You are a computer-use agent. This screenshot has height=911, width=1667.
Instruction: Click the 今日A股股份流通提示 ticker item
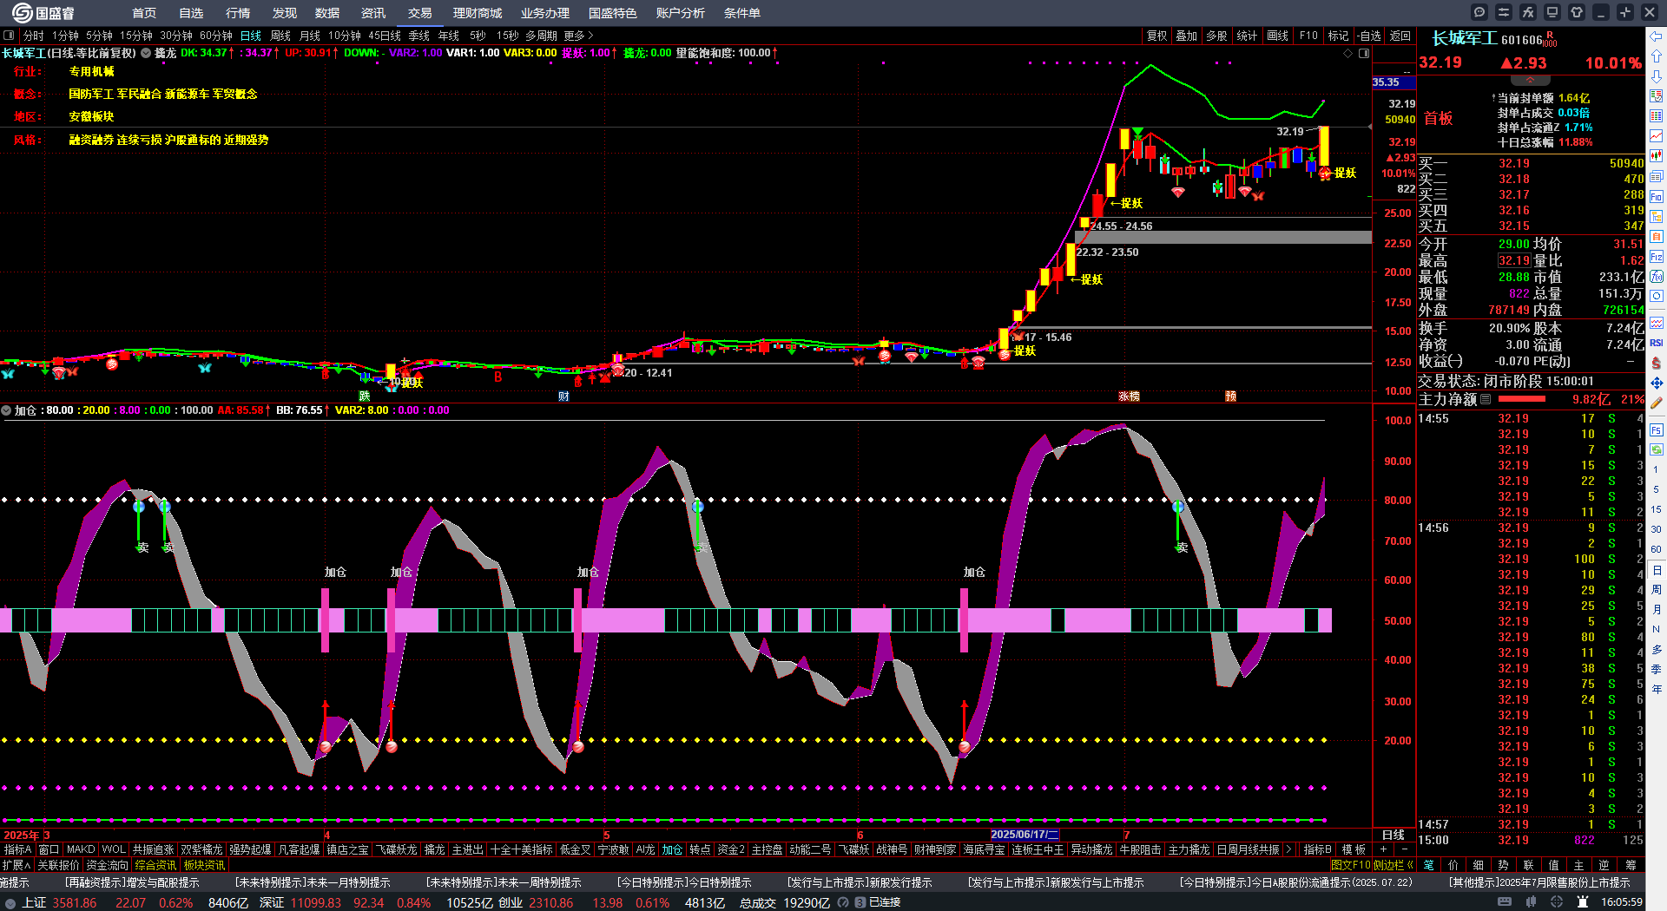click(1295, 882)
